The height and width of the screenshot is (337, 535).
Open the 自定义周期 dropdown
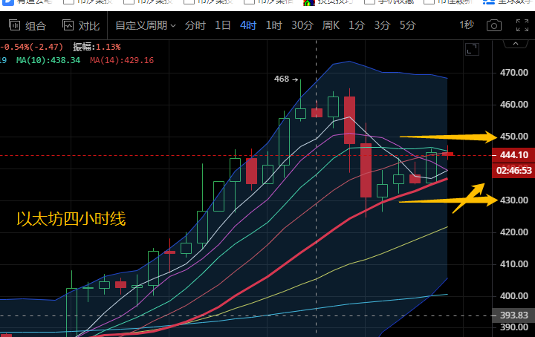click(x=145, y=26)
